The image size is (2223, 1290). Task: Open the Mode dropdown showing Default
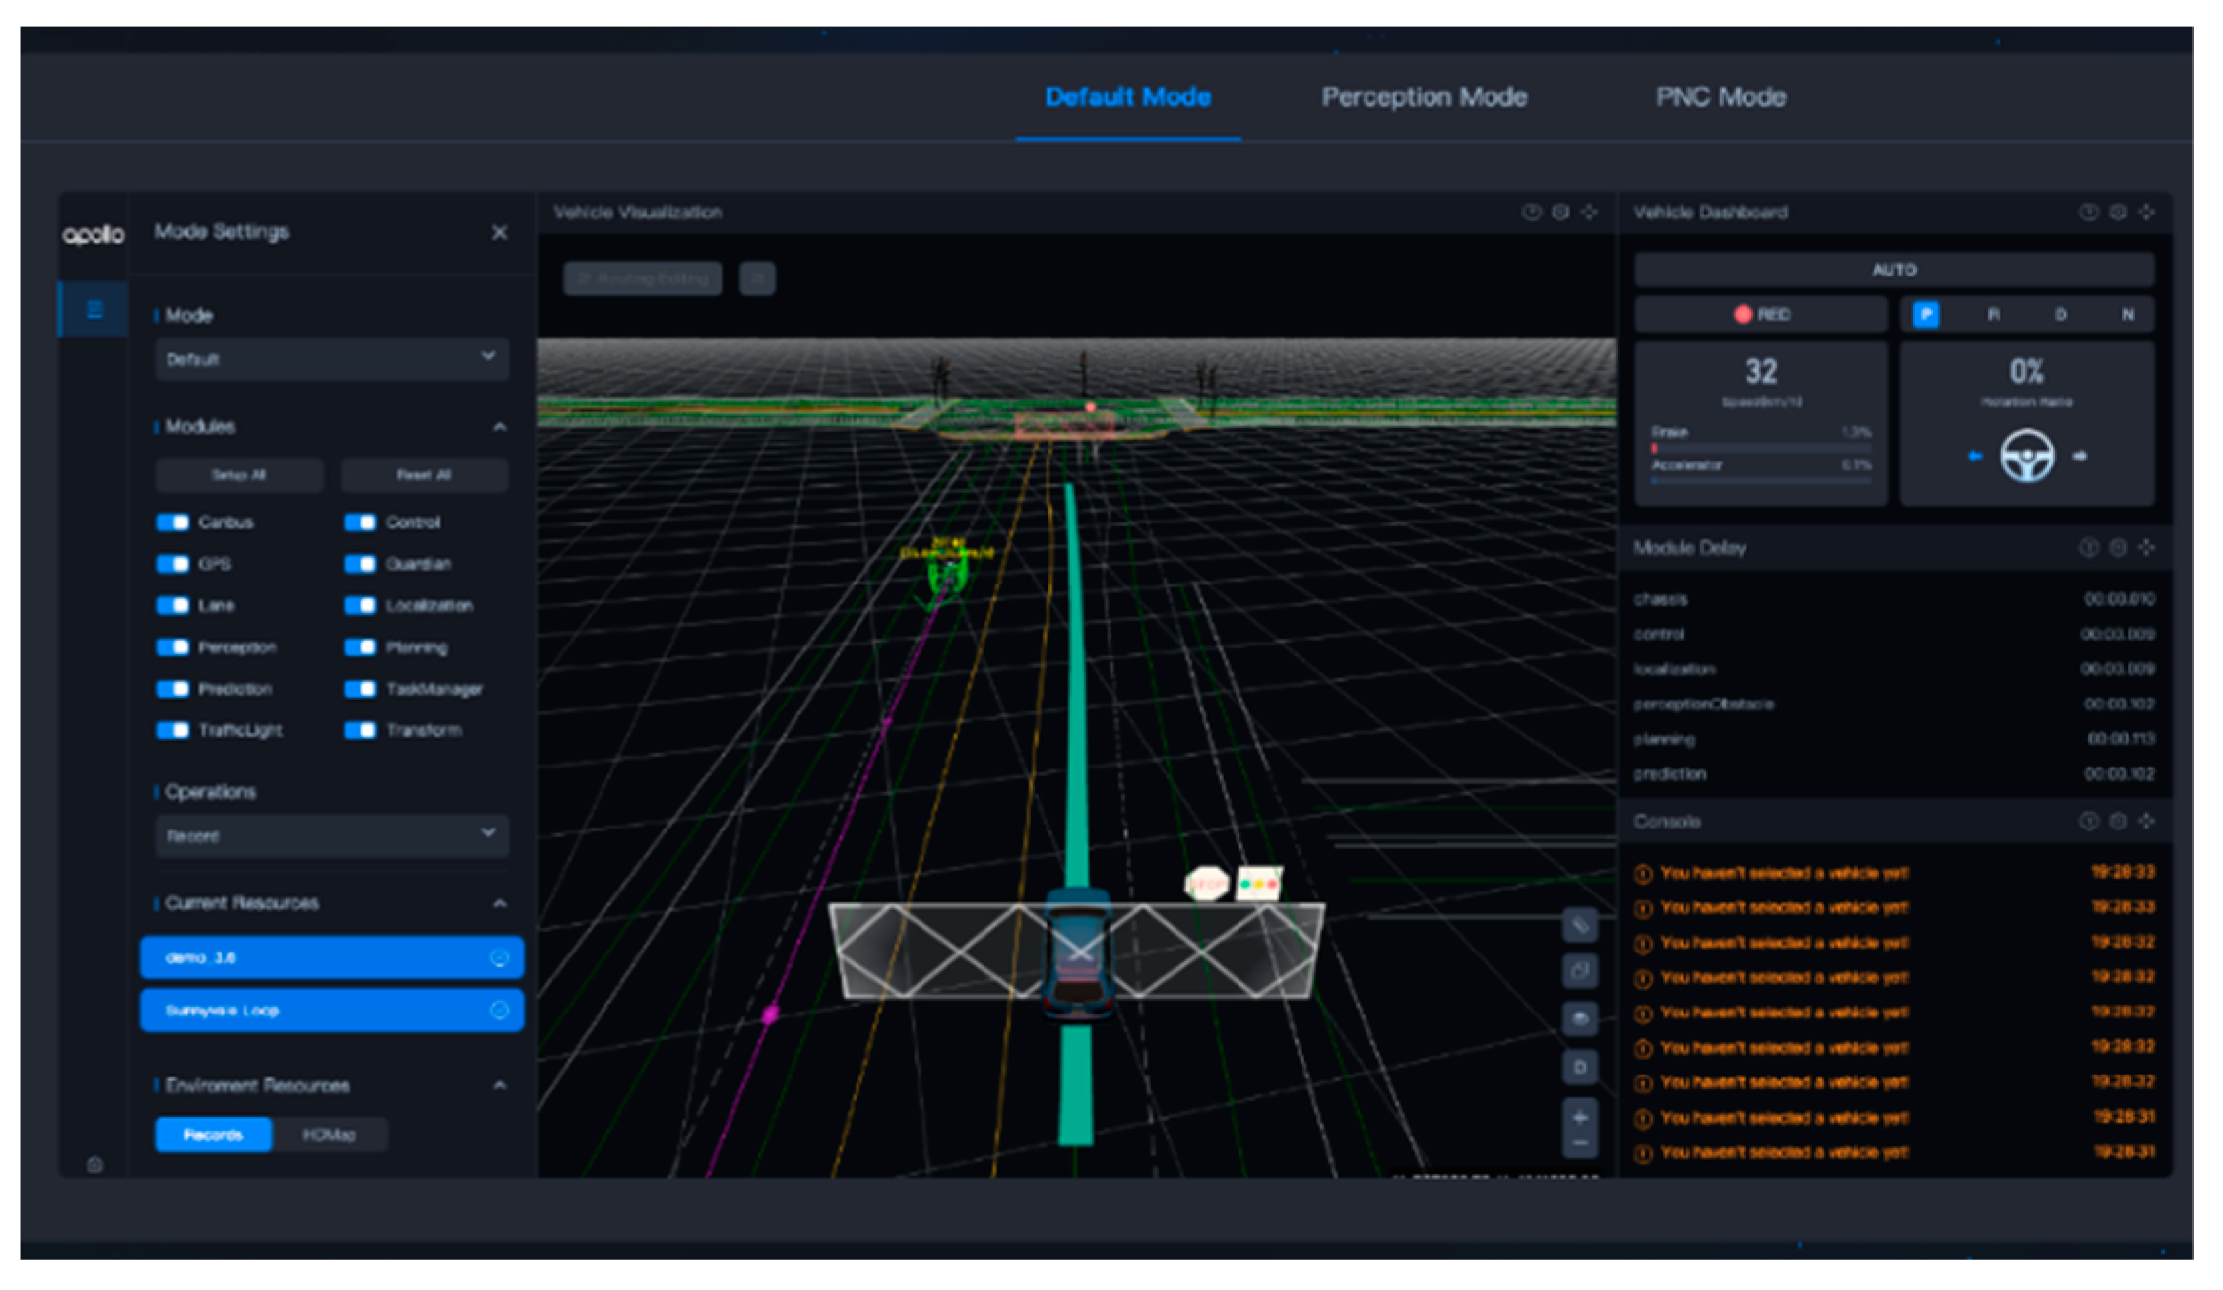pyautogui.click(x=331, y=358)
